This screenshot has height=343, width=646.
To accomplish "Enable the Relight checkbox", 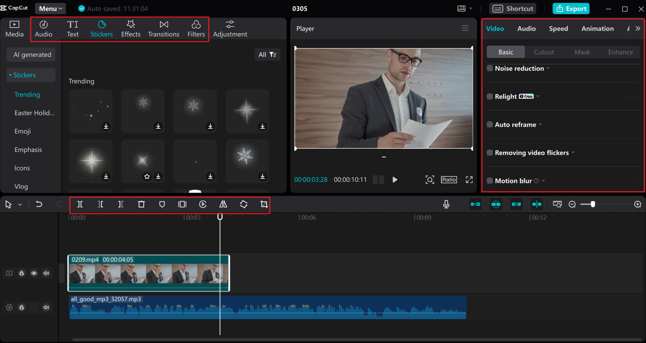I will pyautogui.click(x=490, y=96).
